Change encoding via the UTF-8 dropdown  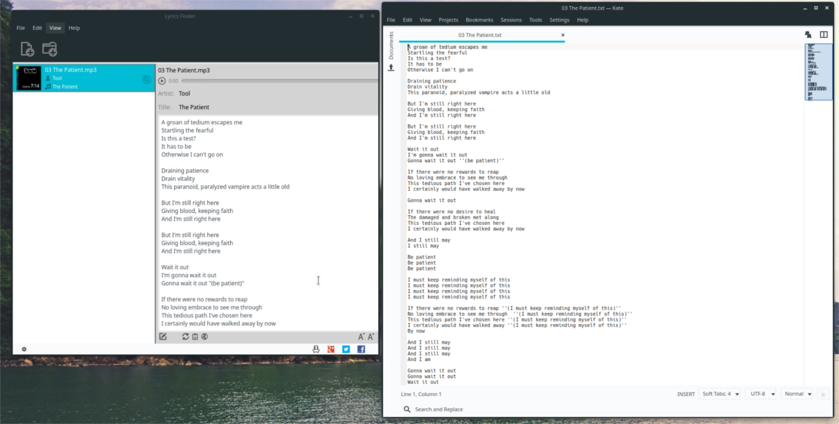click(x=760, y=393)
